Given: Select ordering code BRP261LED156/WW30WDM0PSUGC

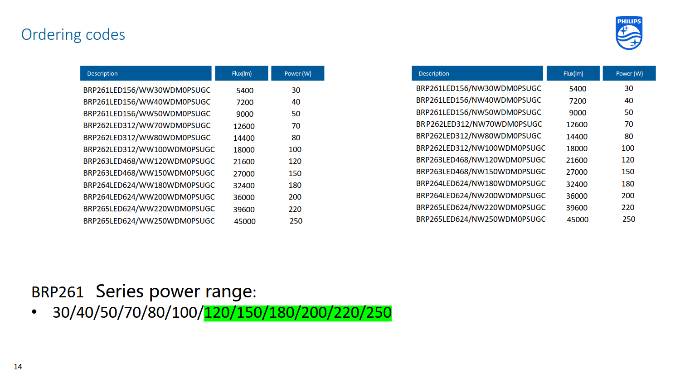Looking at the screenshot, I should pos(147,90).
